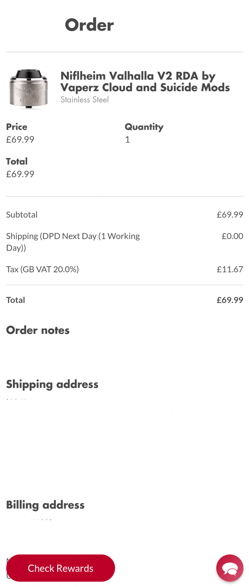Click the Order notes heading
Screen dimensions: 249x587
38,330
